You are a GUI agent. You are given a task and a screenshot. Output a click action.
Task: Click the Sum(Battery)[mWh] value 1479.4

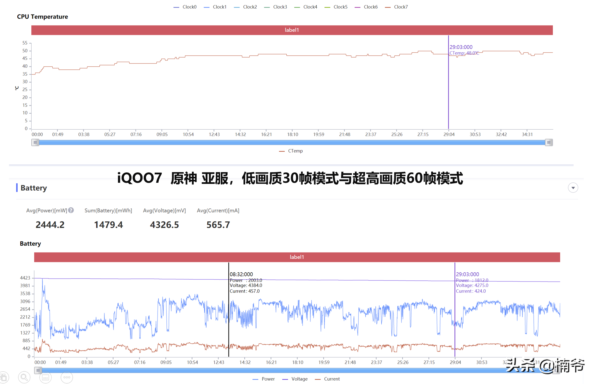108,224
